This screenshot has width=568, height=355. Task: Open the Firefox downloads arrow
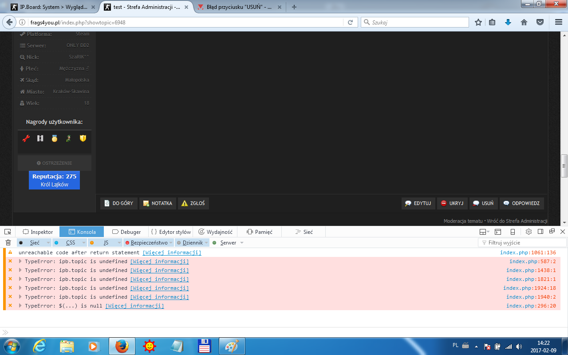pos(508,22)
